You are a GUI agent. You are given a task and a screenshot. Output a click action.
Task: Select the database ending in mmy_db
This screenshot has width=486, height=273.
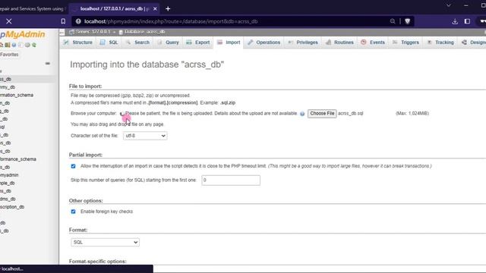[x=8, y=87]
